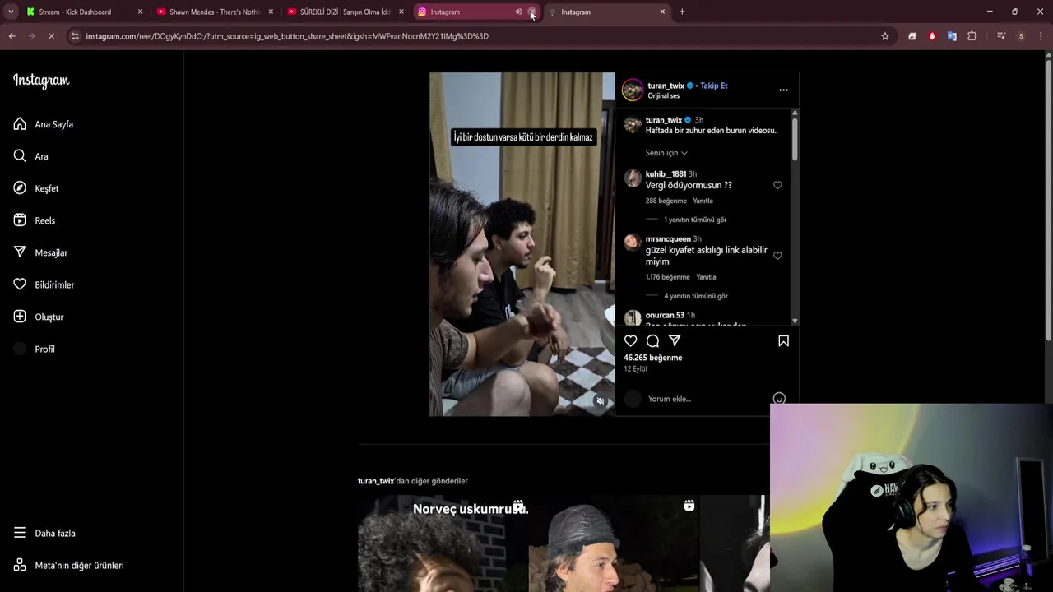1053x592 pixels.
Task: Click Orijinal ses audio link
Action: (664, 96)
